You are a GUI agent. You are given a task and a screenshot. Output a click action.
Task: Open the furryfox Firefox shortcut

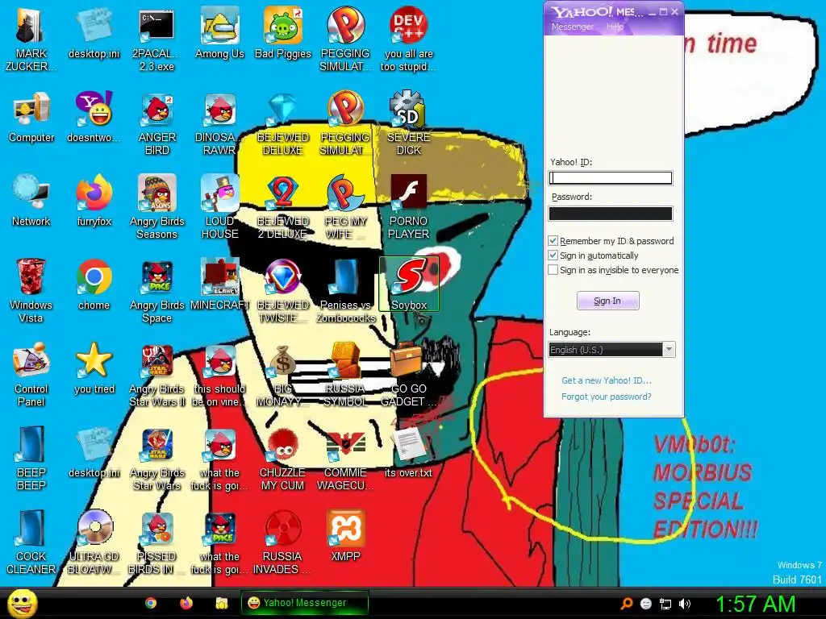click(94, 201)
